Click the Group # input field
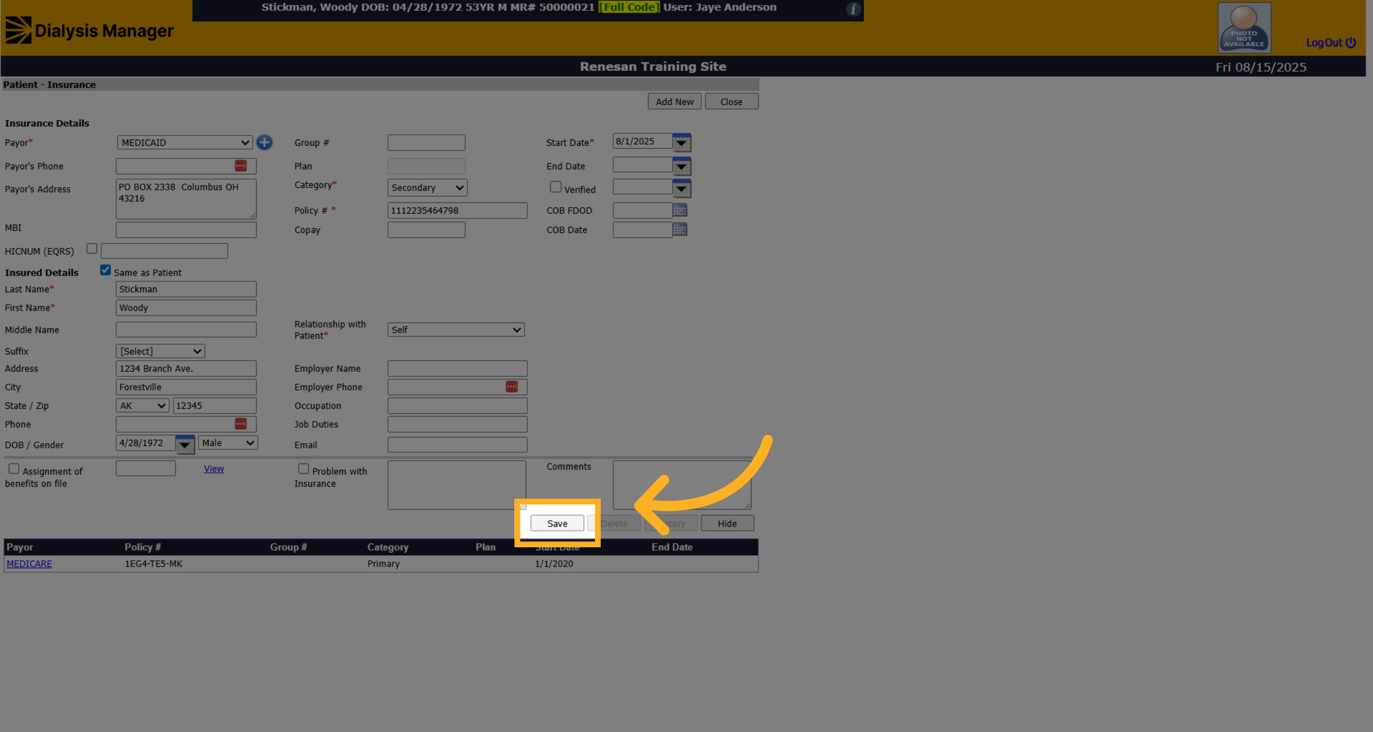This screenshot has height=732, width=1373. click(426, 142)
